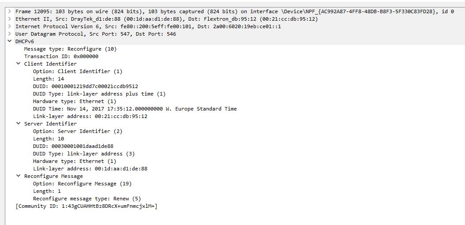Select client Link-layer address 00:21:cc:db:95:12

(90, 116)
